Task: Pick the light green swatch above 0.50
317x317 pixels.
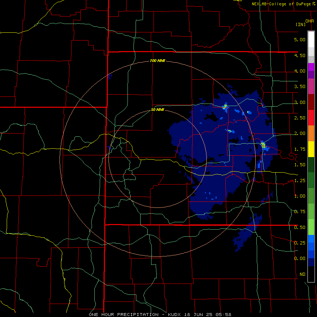Action: point(311,227)
